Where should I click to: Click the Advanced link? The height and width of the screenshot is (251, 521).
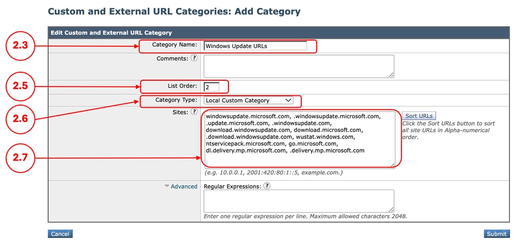(x=184, y=186)
